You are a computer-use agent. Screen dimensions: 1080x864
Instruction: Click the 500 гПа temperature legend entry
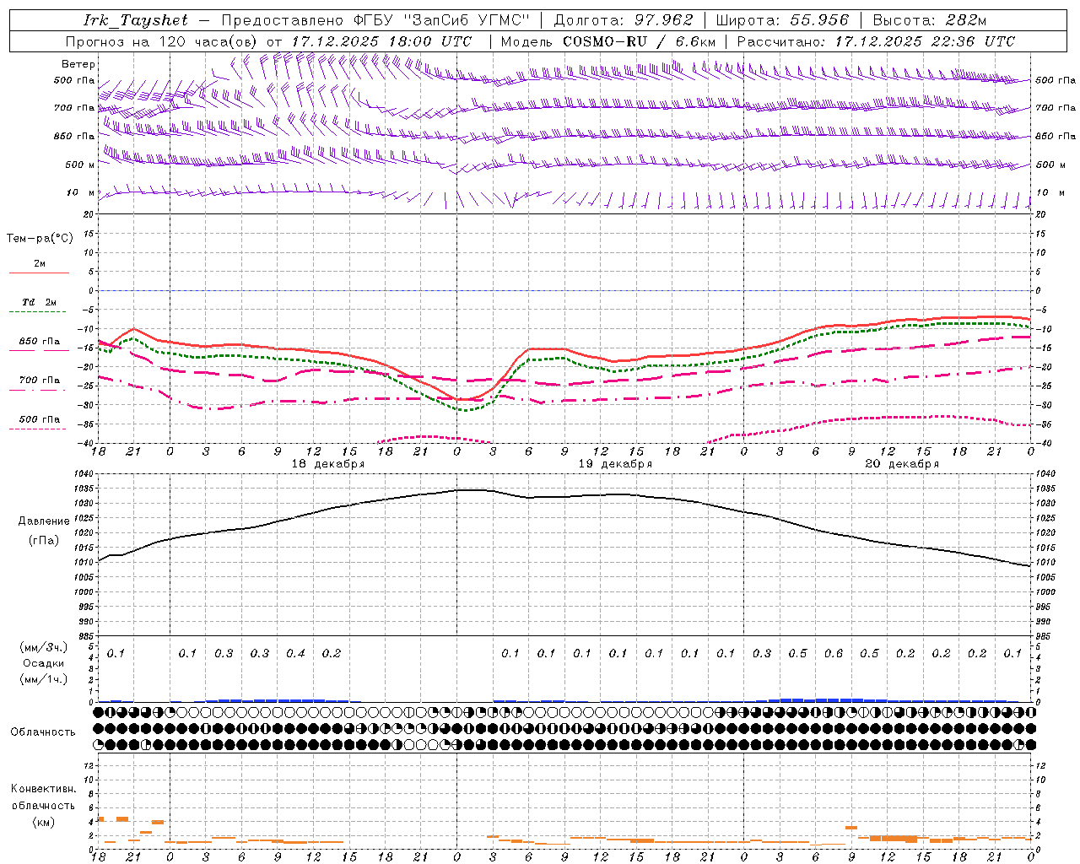click(x=40, y=419)
